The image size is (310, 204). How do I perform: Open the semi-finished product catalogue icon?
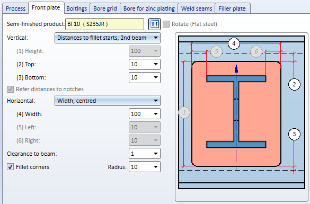tap(154, 24)
